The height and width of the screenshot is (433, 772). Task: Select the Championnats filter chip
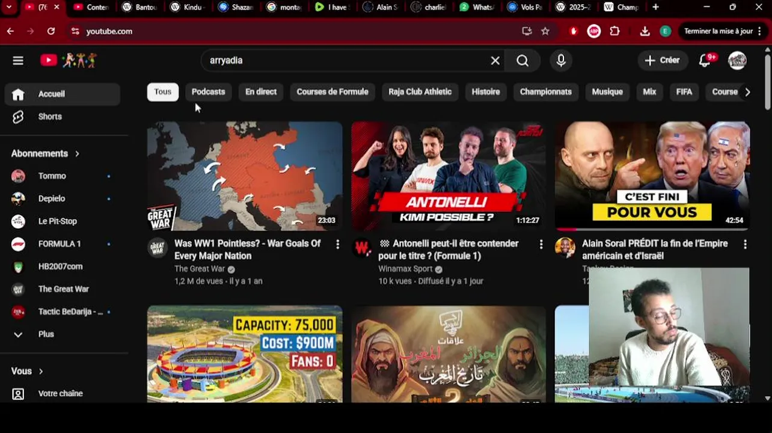click(x=546, y=92)
